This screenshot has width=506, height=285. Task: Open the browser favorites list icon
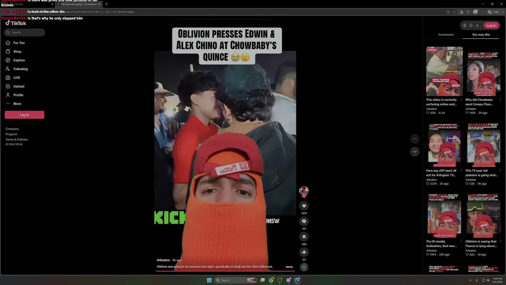click(x=468, y=12)
